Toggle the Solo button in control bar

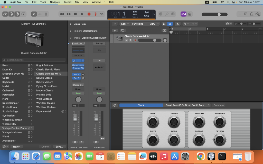click(173, 14)
